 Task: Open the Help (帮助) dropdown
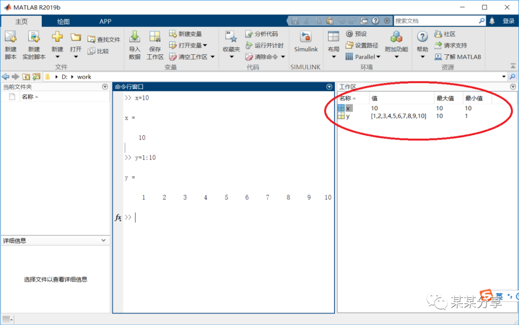(423, 57)
